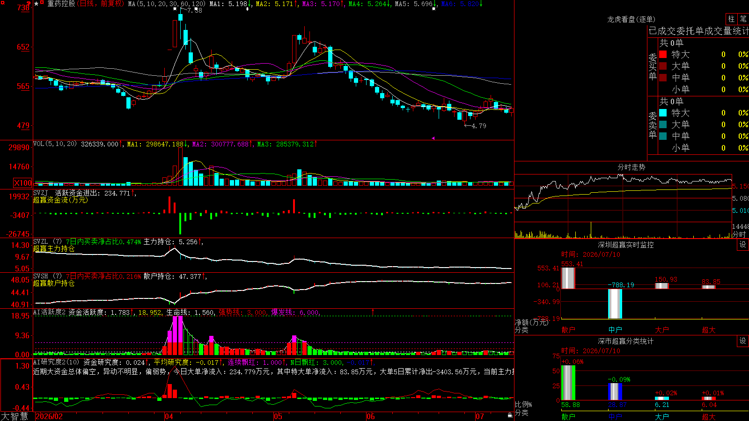Click the 深圳超赢实时监控 panel title
This screenshot has width=749, height=421.
click(626, 245)
